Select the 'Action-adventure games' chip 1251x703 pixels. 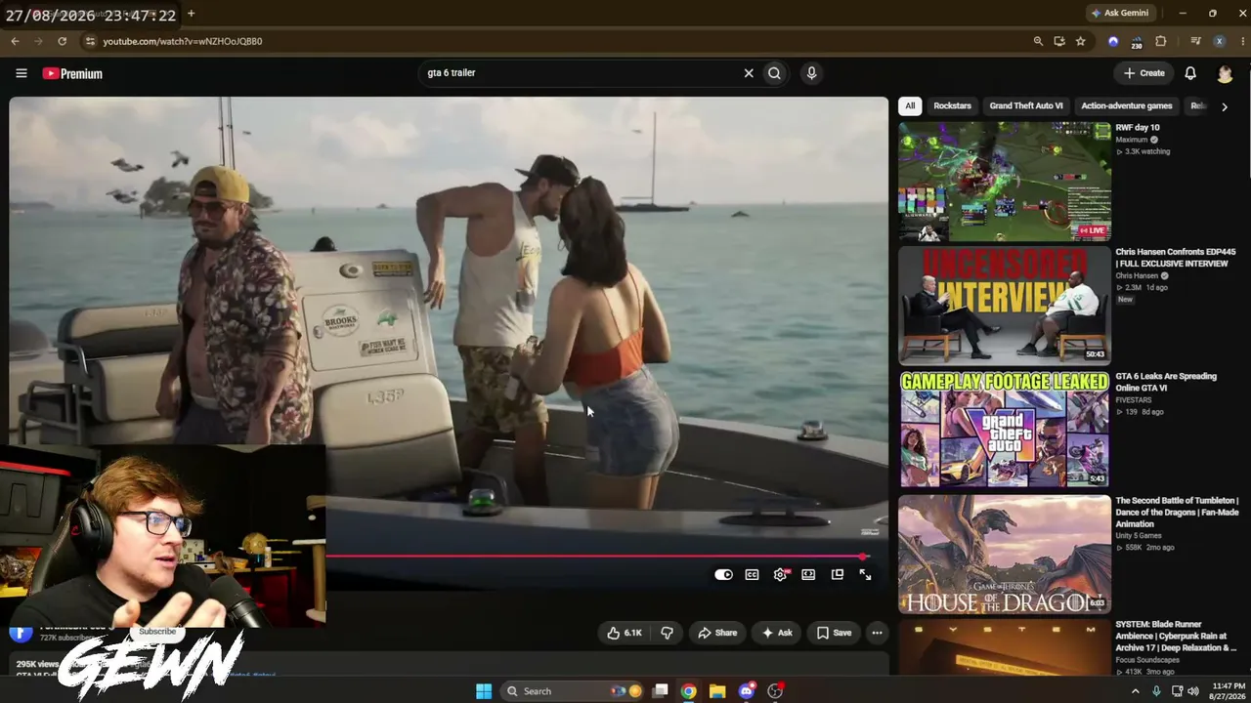[1127, 105]
